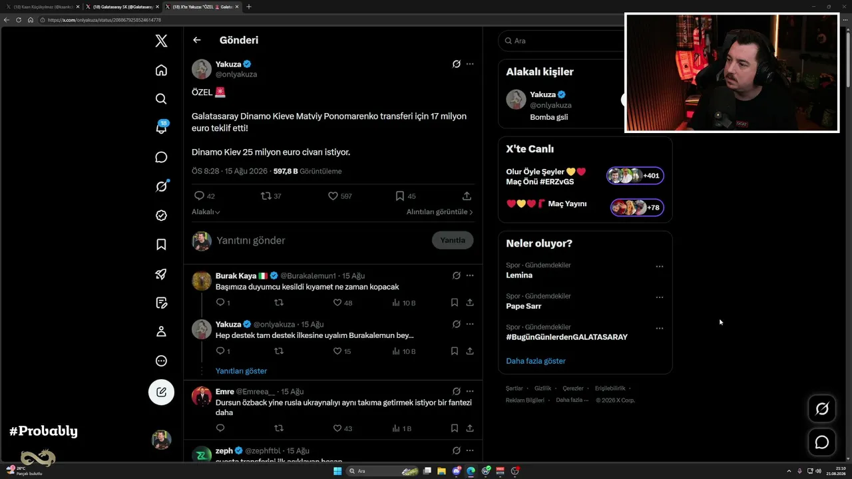Open the sidebar Search (magnifier) icon
The width and height of the screenshot is (852, 479).
pyautogui.click(x=161, y=98)
